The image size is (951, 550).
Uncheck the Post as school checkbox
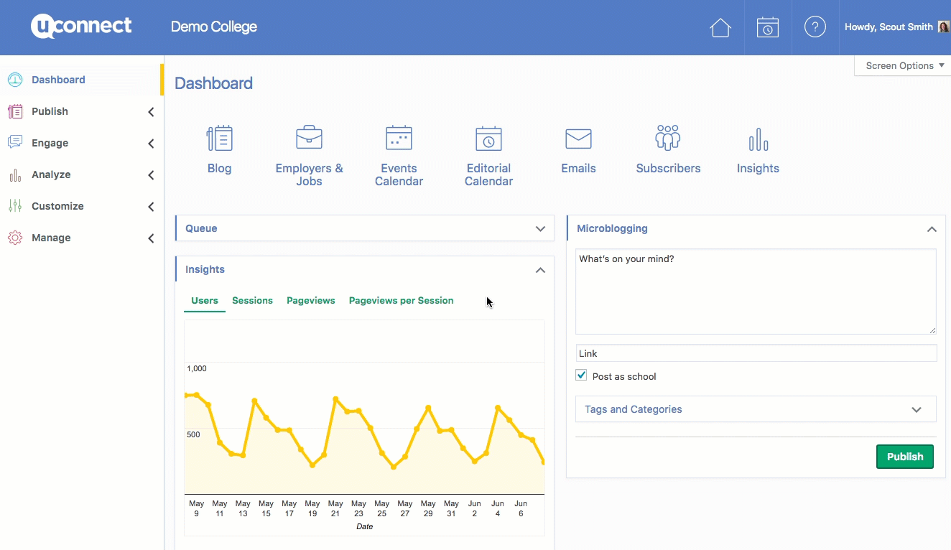point(582,376)
